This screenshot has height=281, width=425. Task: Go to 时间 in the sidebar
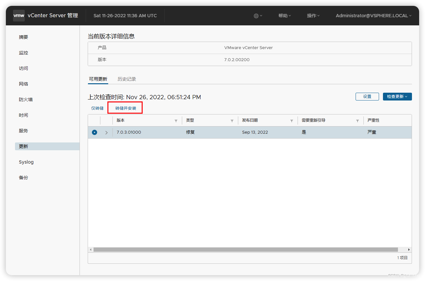pos(23,115)
